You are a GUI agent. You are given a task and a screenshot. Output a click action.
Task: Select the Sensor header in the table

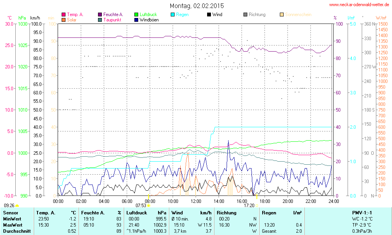click(x=10, y=213)
